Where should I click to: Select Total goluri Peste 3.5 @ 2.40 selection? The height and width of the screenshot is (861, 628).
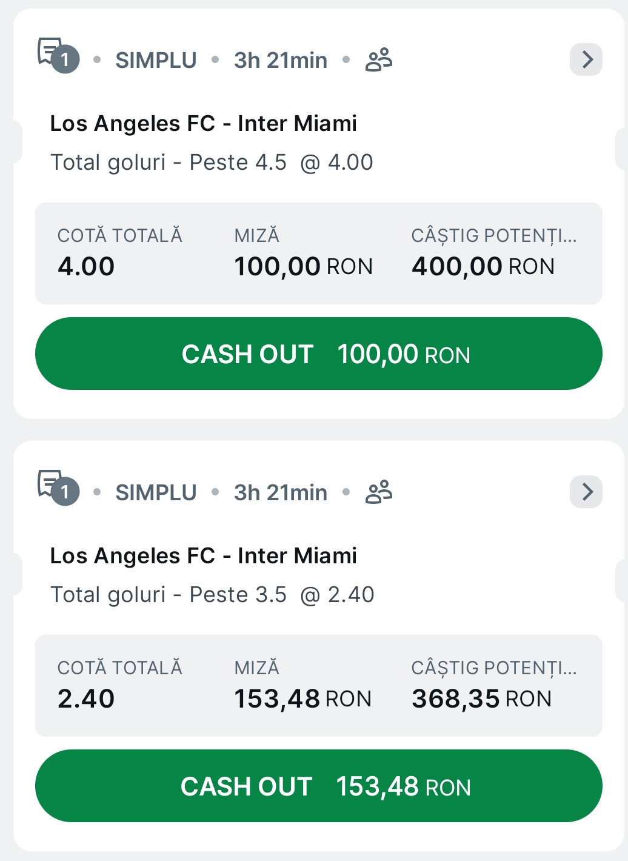212,595
